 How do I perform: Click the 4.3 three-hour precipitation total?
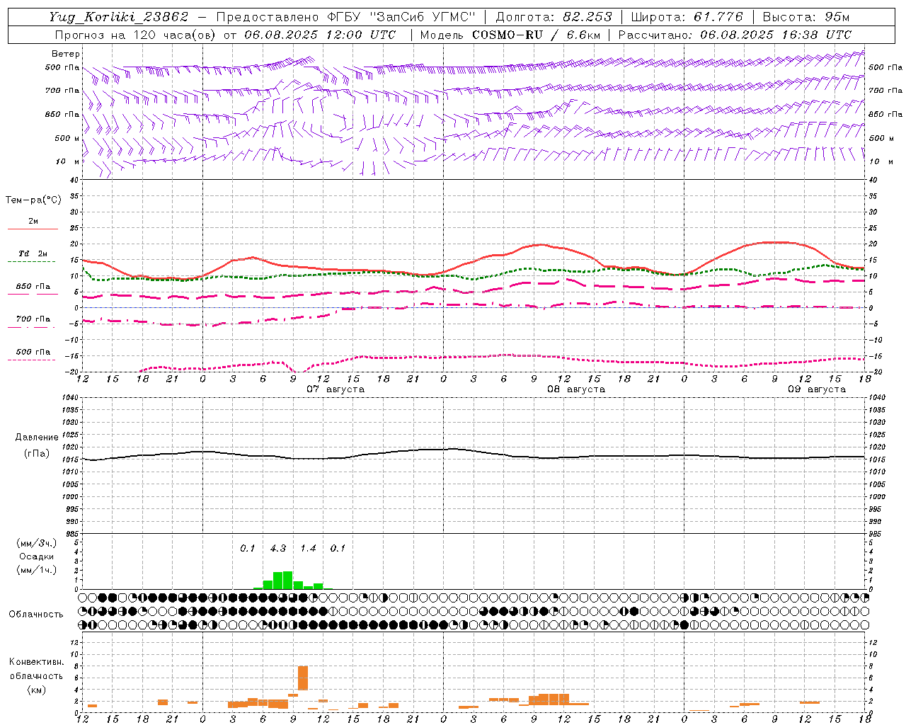278,548
